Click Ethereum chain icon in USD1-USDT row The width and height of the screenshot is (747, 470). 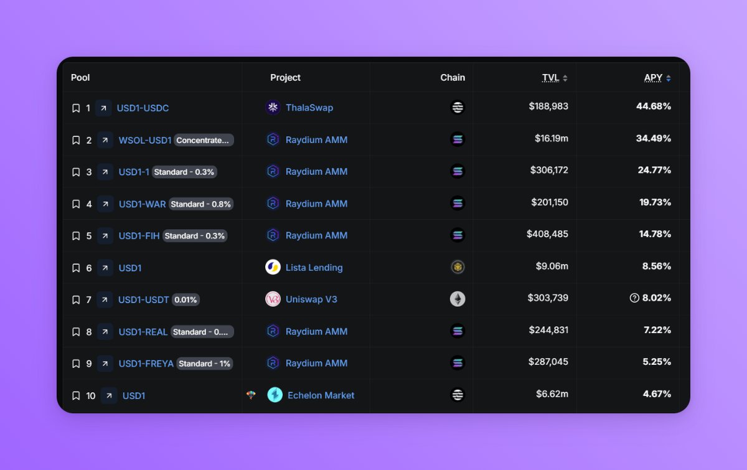pyautogui.click(x=458, y=299)
